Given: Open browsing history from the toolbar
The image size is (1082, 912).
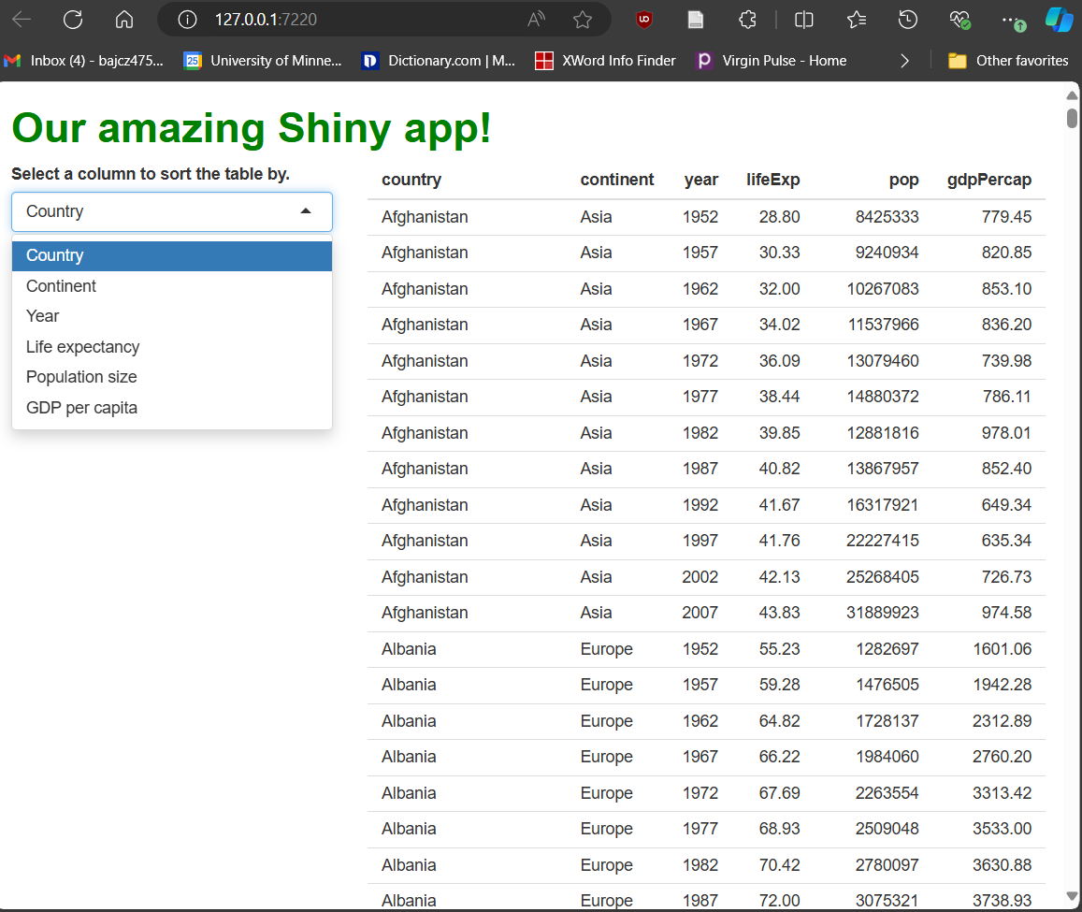Looking at the screenshot, I should tap(907, 19).
